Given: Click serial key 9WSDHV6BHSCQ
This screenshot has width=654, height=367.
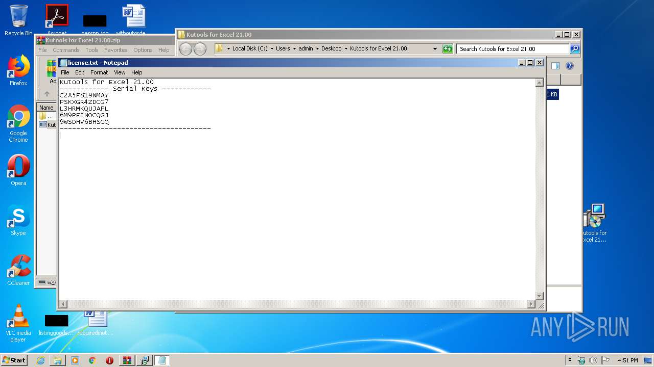Looking at the screenshot, I should coord(84,122).
